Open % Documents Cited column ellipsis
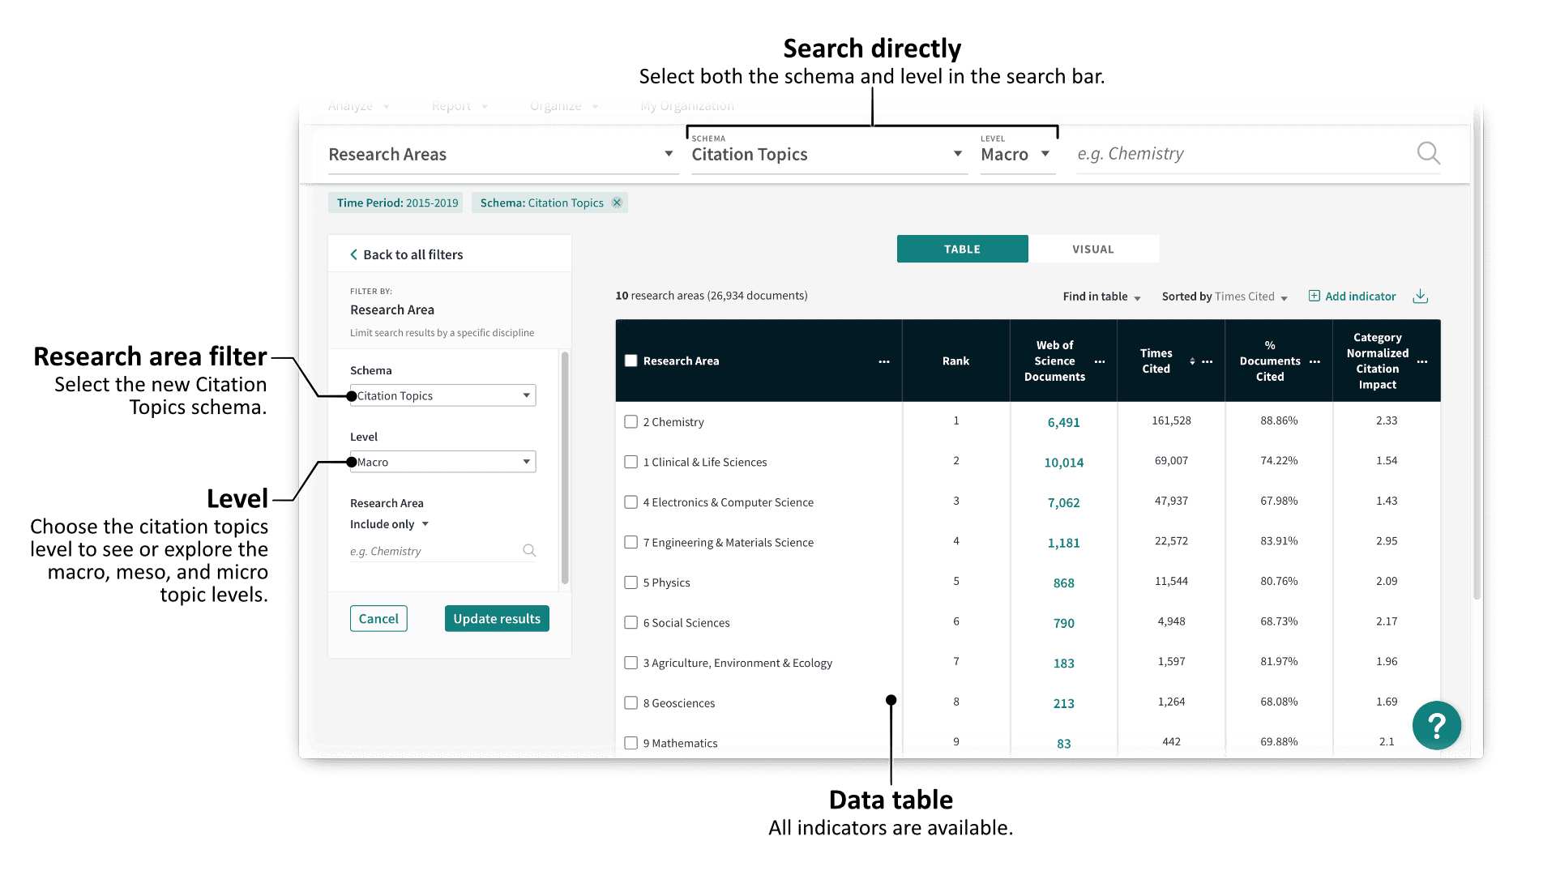Viewport: 1556px width, 875px height. pyautogui.click(x=1314, y=361)
